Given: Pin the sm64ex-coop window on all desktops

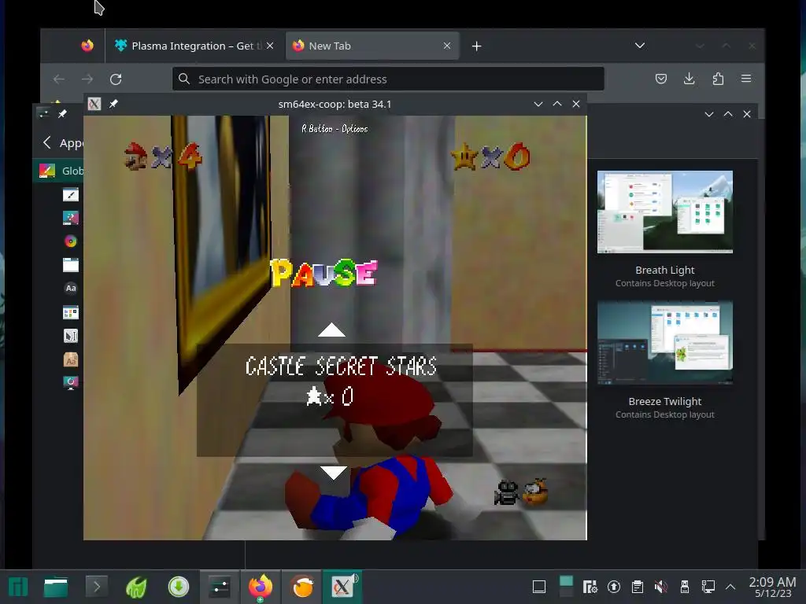Looking at the screenshot, I should click(113, 104).
